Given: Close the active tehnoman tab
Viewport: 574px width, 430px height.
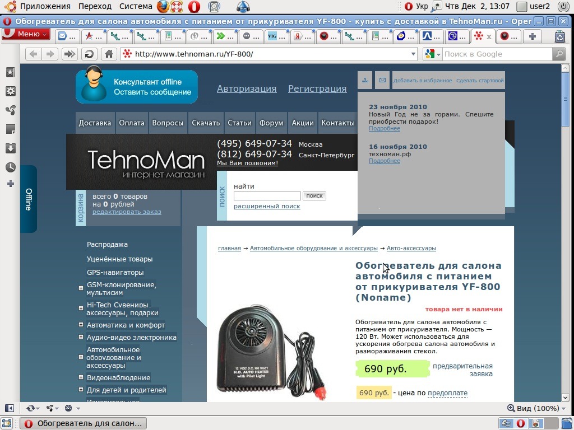Looking at the screenshot, I should (x=489, y=36).
